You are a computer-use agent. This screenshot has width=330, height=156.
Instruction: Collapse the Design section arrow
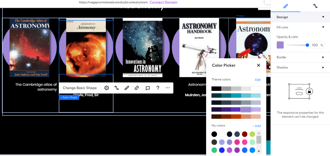pyautogui.click(x=323, y=17)
